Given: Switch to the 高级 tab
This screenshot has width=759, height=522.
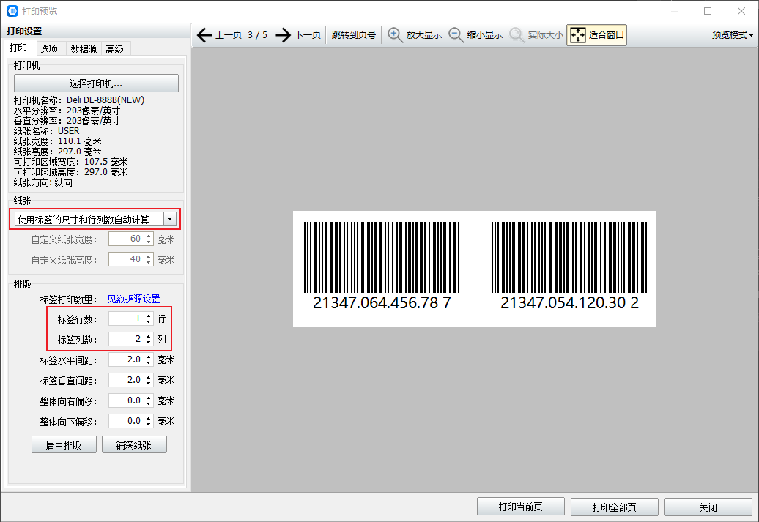Looking at the screenshot, I should (115, 49).
